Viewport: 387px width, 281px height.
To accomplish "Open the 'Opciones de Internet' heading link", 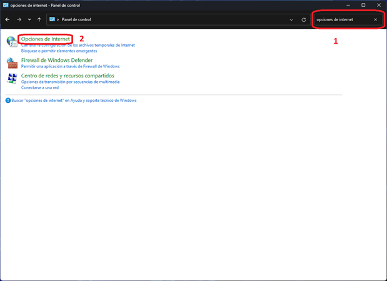I will [46, 39].
